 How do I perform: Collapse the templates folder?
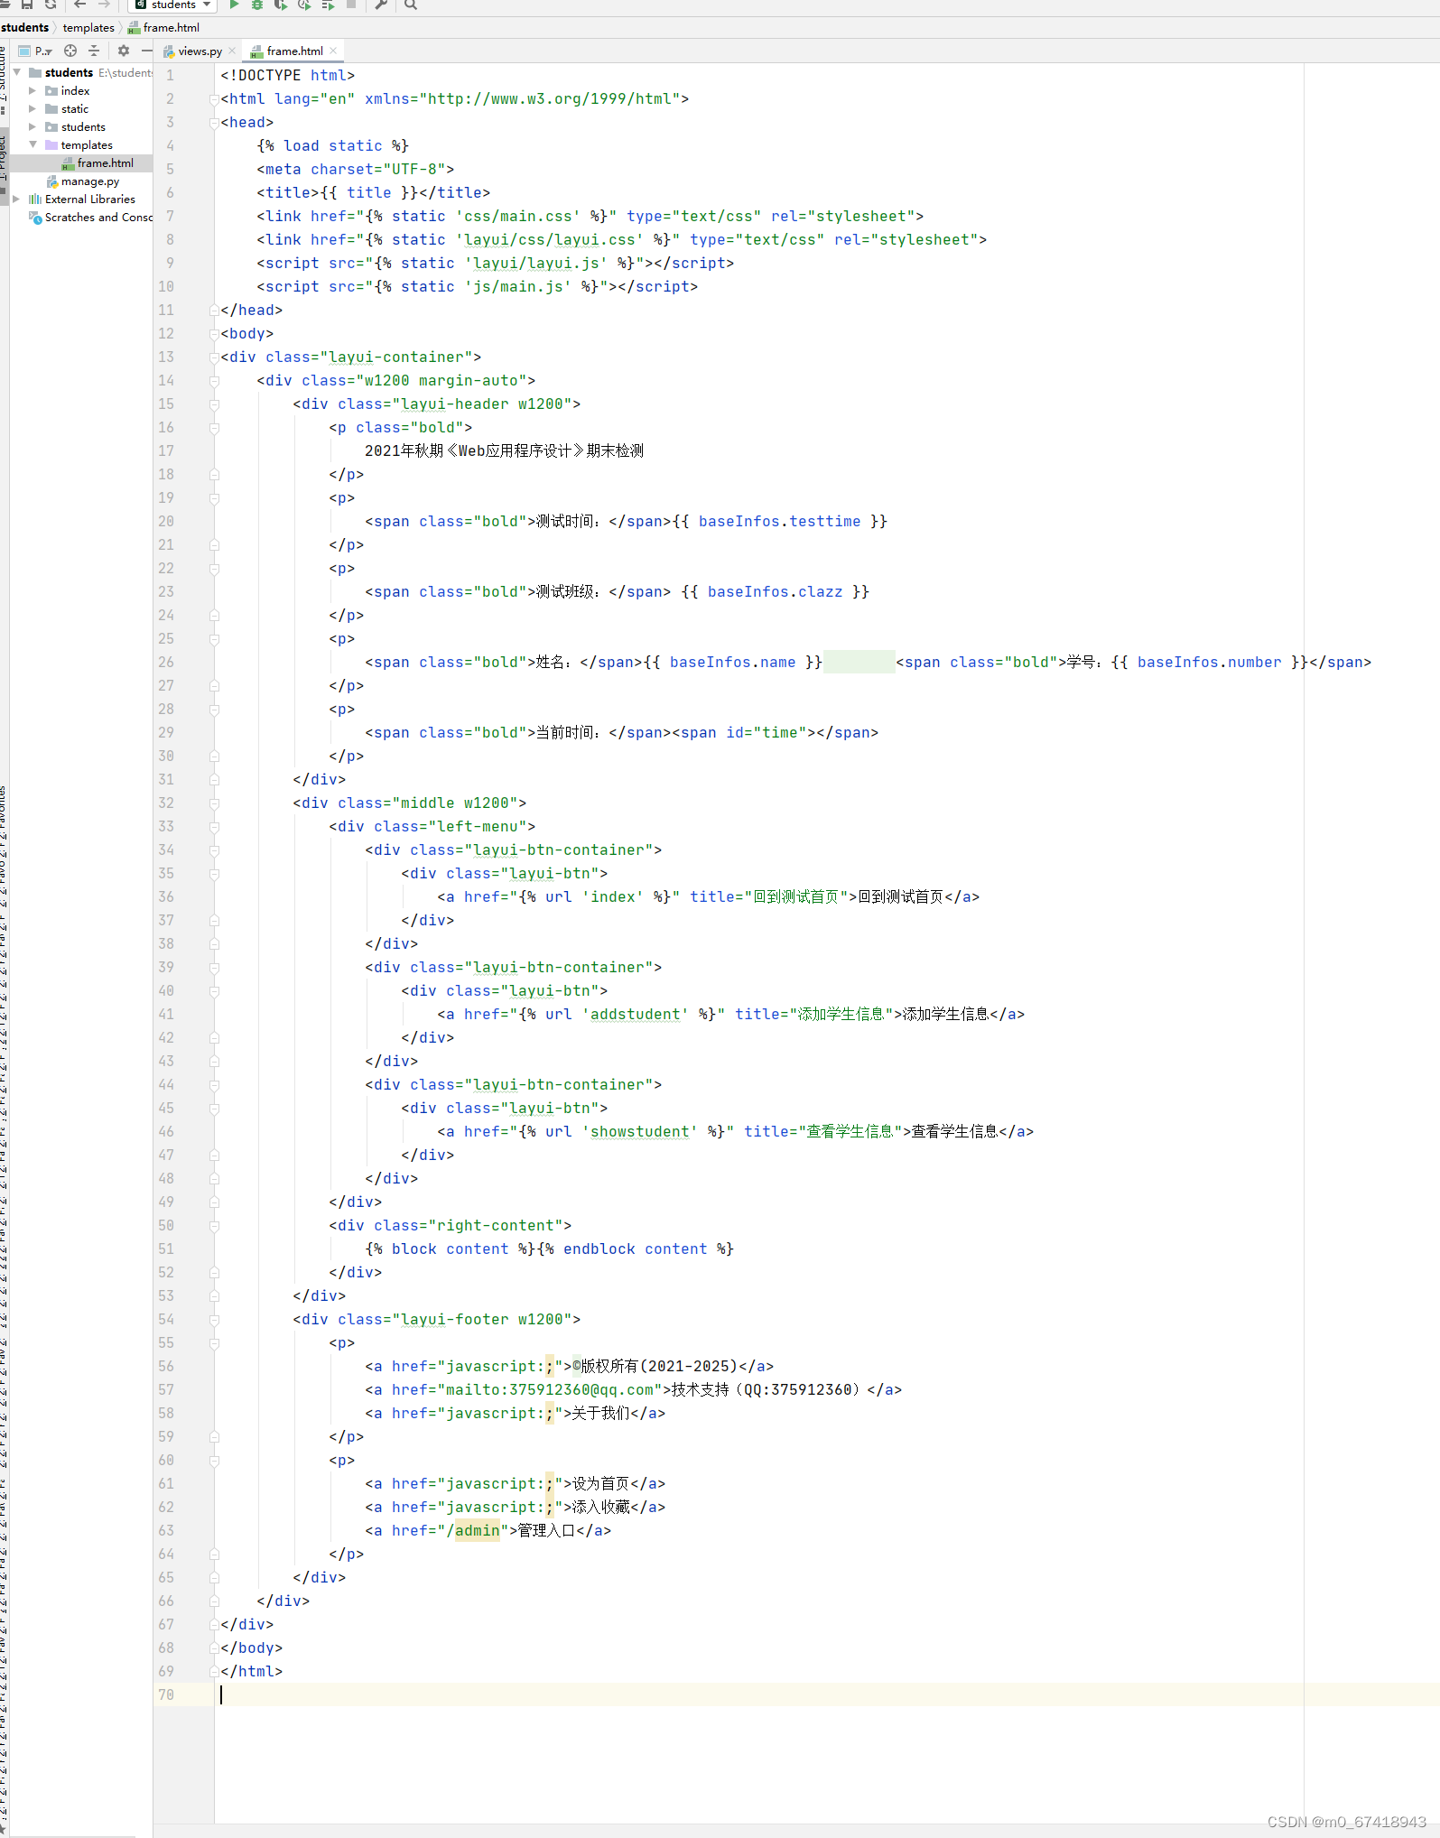[33, 144]
